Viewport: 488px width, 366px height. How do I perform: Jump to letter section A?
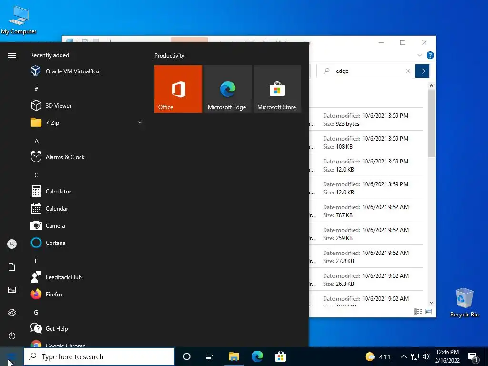tap(36, 141)
